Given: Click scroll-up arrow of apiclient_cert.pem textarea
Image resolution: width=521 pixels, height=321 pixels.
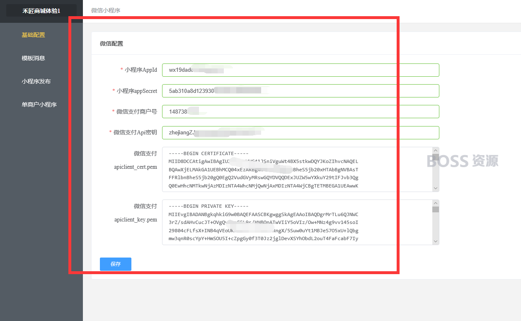Looking at the screenshot, I should [x=436, y=150].
